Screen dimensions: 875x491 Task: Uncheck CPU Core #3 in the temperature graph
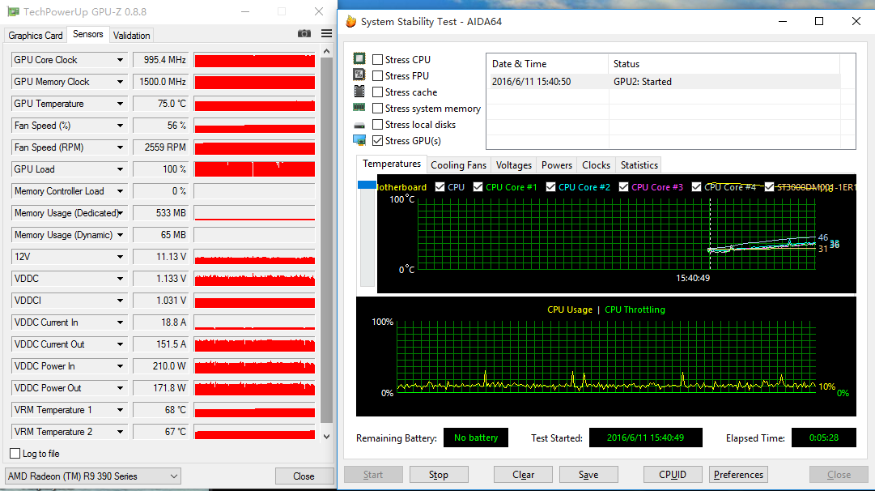[x=624, y=186]
